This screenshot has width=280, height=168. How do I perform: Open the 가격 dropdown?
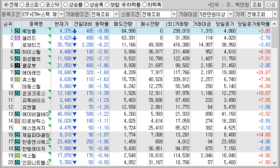275,14
